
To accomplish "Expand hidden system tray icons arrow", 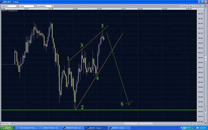I will [x=181, y=128].
